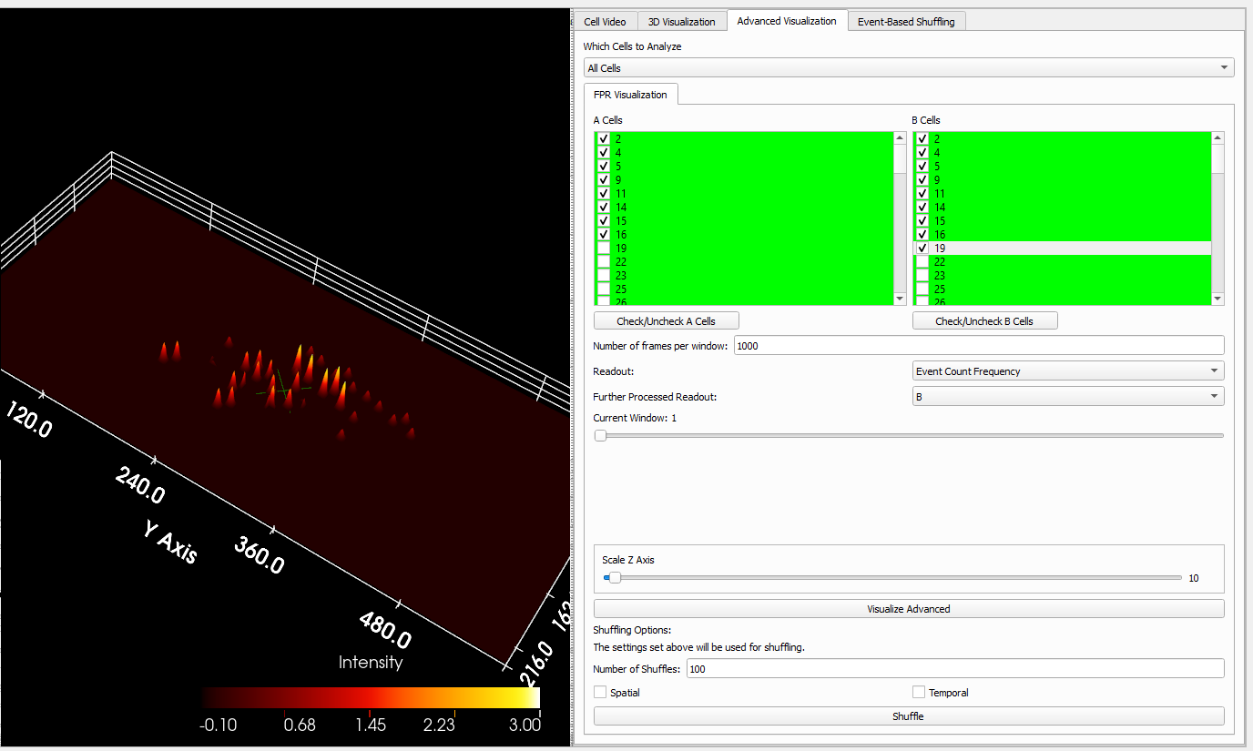Uncheck cell 5 in B Cells list
The width and height of the screenshot is (1253, 751).
[x=922, y=167]
